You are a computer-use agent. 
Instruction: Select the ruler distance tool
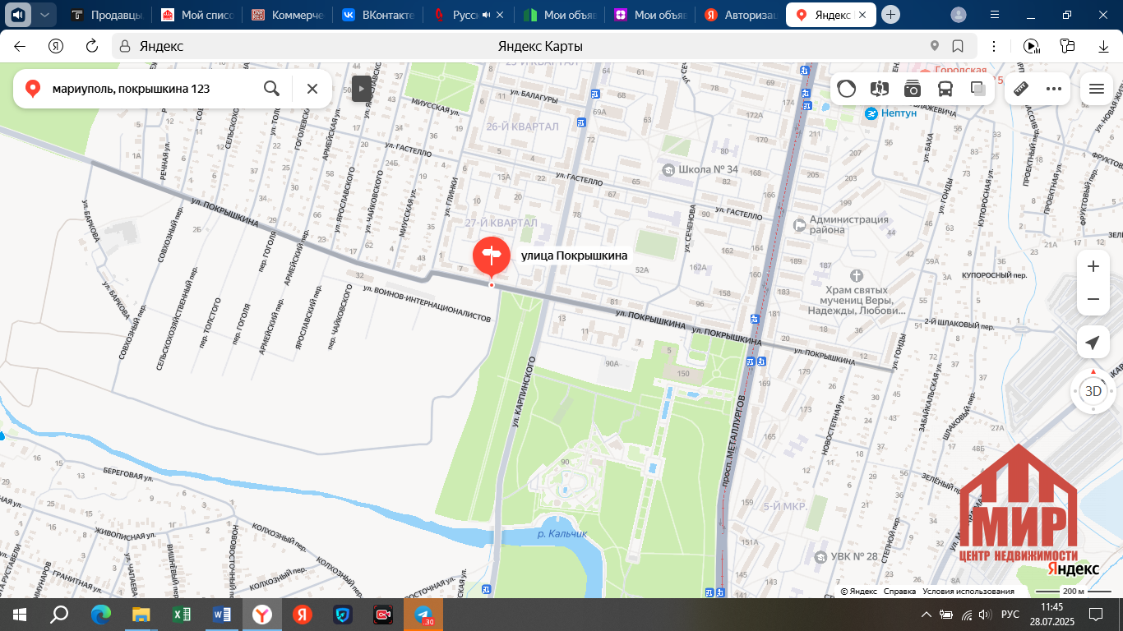(1021, 89)
